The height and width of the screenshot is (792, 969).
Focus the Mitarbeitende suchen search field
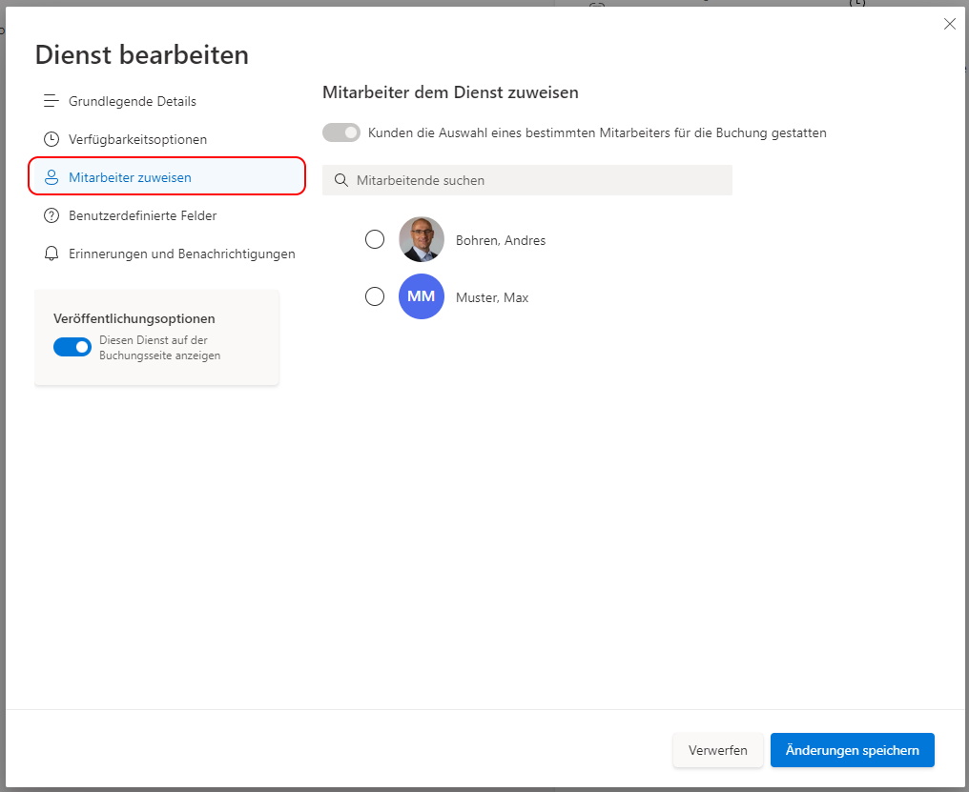tap(527, 180)
